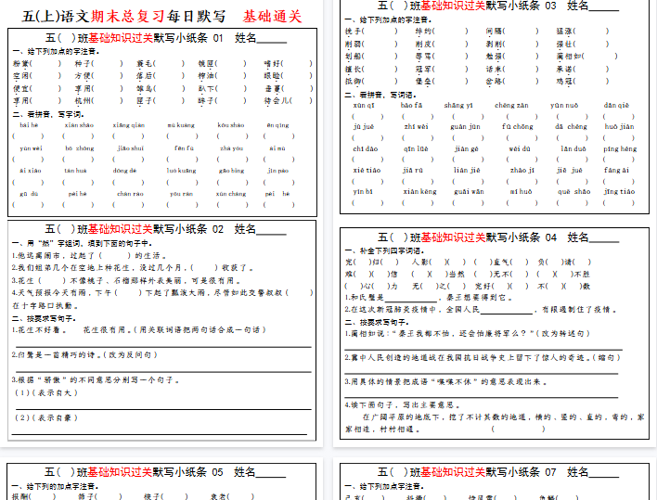Click pinyin 'chēng zàn' in slip 03
The height and width of the screenshot is (500, 657).
coord(511,106)
